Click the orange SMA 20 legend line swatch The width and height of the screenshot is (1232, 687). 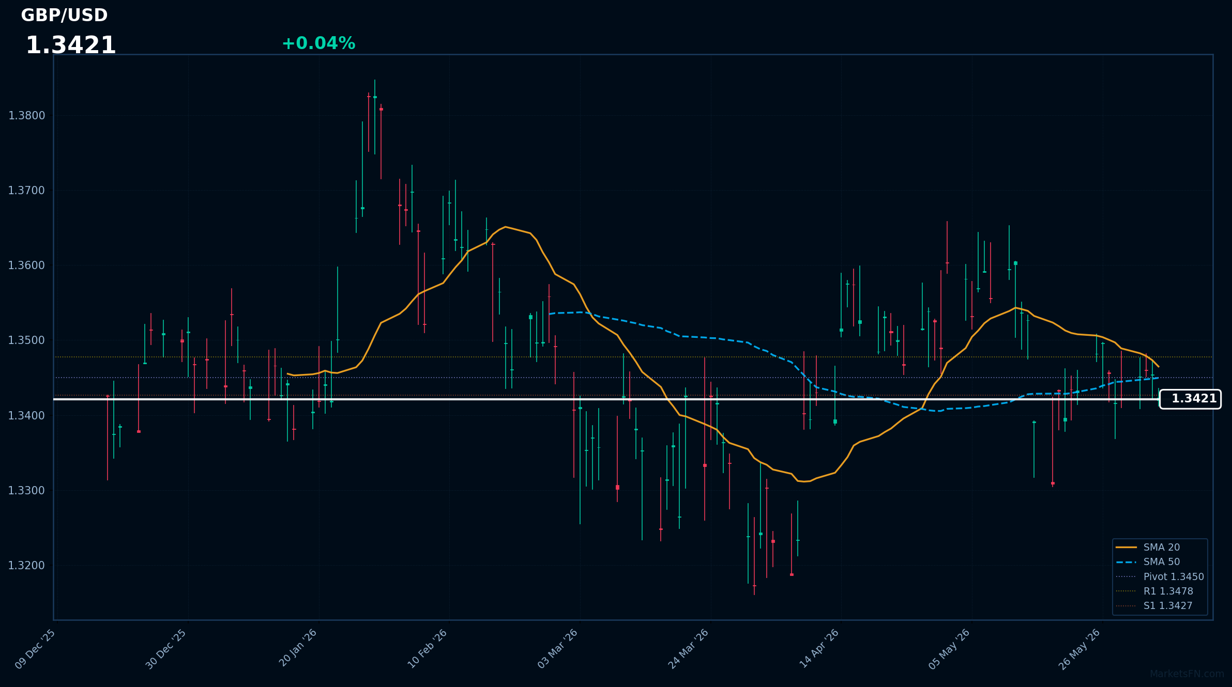point(1126,547)
